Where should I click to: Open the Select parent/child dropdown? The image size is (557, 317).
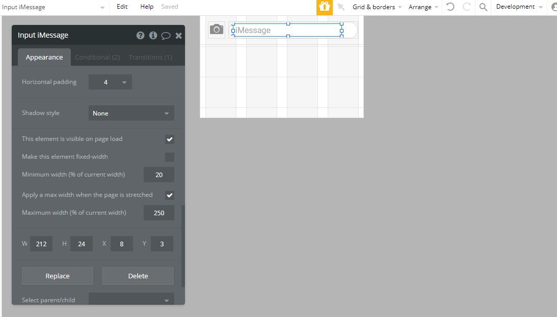[131, 299]
